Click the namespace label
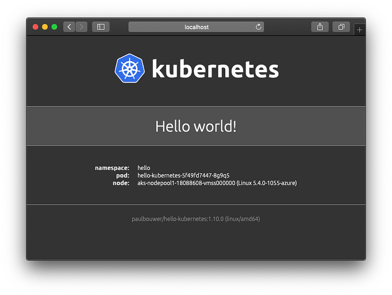Screen dimensions: 392x295 coord(112,168)
